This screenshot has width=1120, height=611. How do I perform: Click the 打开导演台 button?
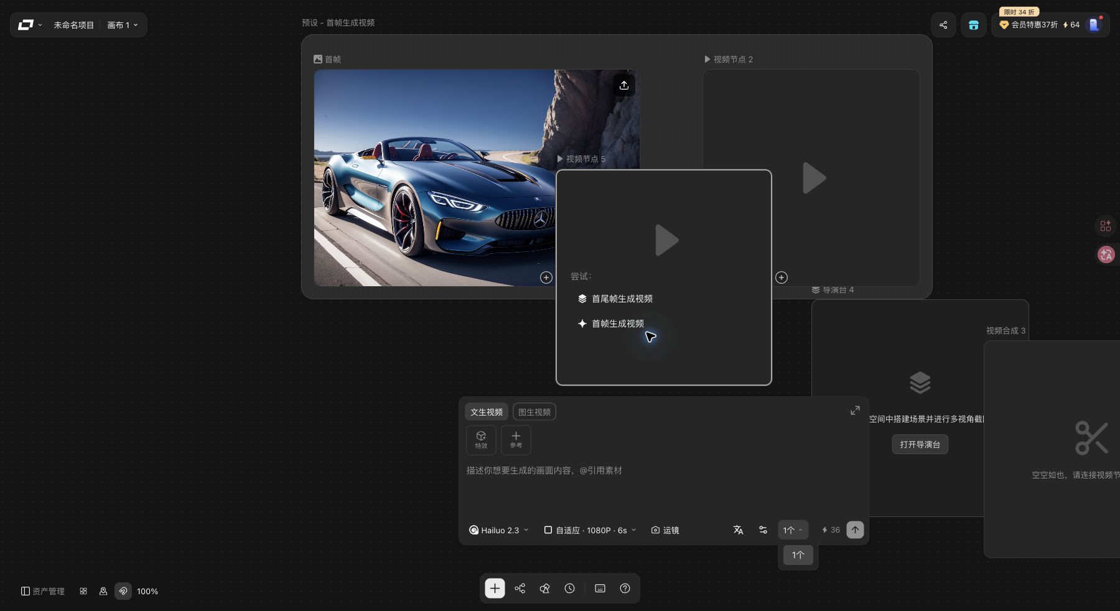920,444
